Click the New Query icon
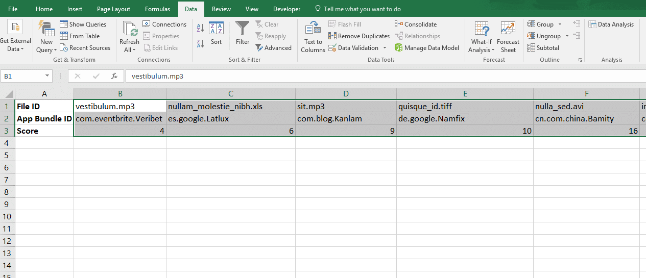The height and width of the screenshot is (278, 646). coord(46,29)
